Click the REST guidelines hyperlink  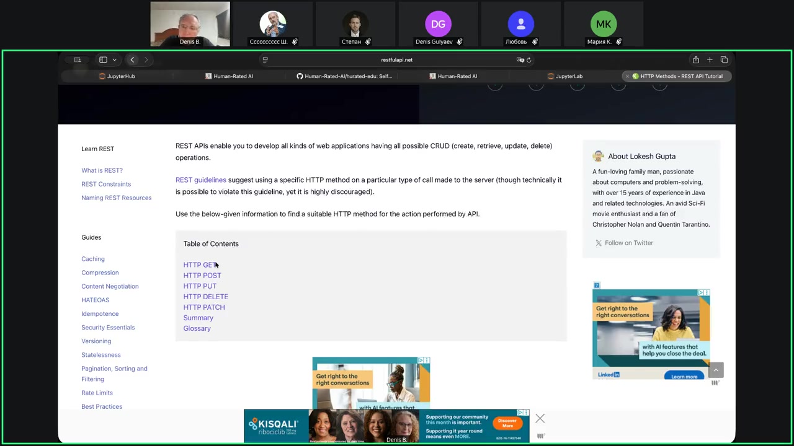(200, 180)
